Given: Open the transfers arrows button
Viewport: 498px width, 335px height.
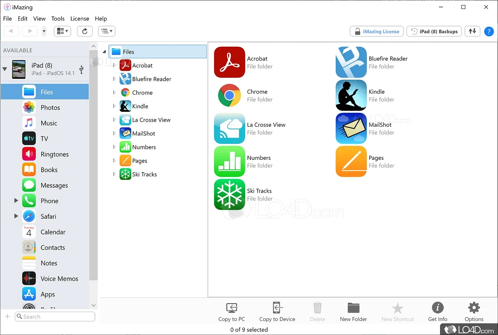Looking at the screenshot, I should pyautogui.click(x=472, y=31).
